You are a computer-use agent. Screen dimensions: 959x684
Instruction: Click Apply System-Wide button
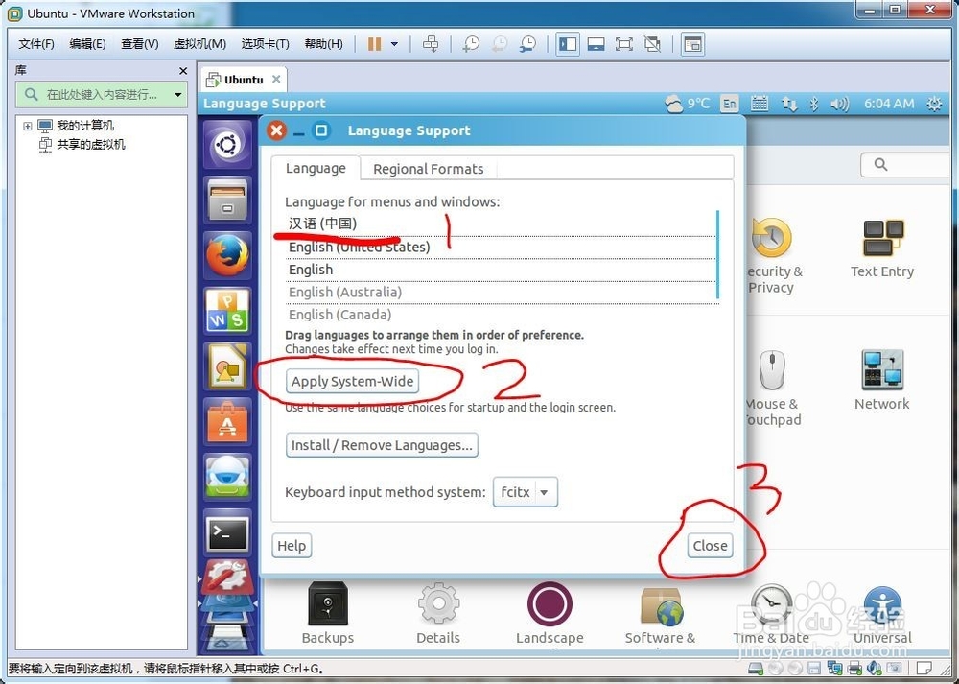(352, 381)
